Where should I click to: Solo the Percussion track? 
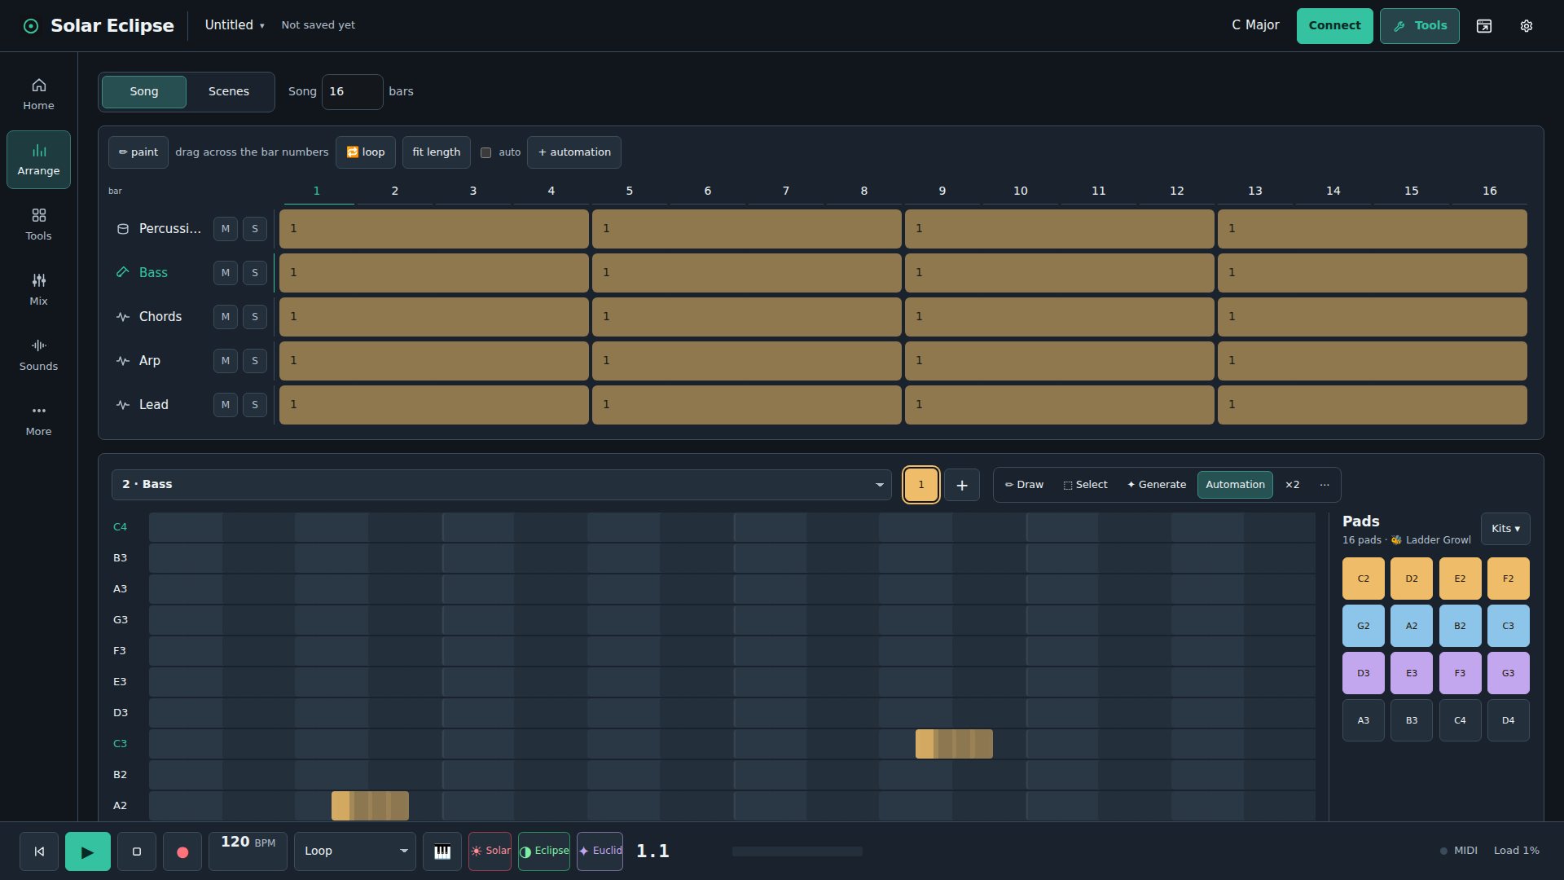click(255, 229)
